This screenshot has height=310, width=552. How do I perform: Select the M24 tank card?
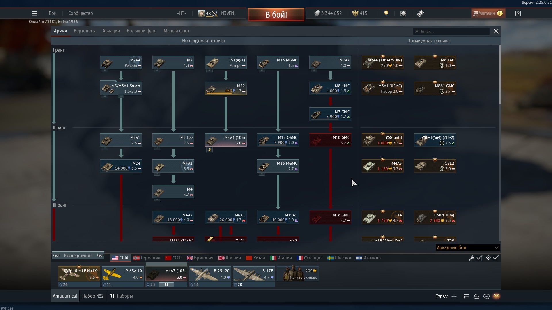click(x=121, y=166)
